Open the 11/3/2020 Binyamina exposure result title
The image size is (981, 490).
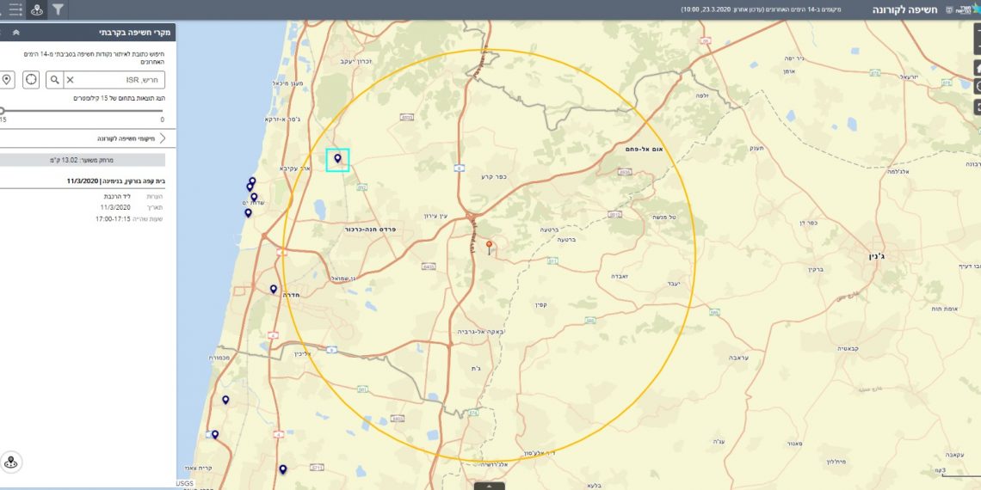[x=116, y=181]
